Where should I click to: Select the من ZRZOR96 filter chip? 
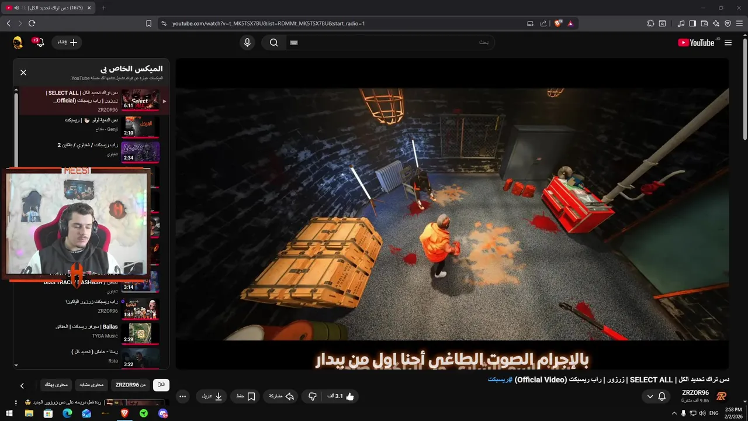coord(130,385)
